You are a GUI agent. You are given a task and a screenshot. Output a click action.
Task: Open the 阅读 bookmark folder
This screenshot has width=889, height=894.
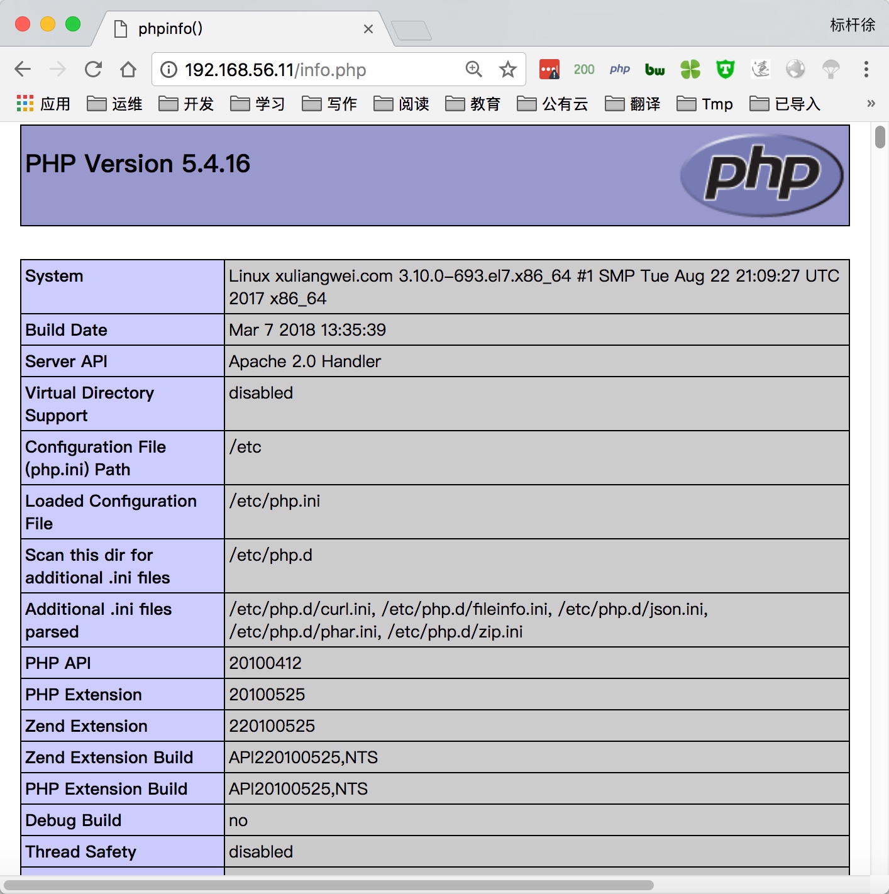click(401, 104)
